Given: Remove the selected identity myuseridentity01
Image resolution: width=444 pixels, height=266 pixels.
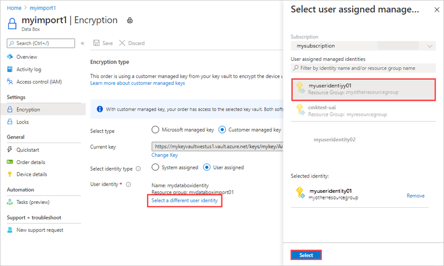Looking at the screenshot, I should pos(416,196).
